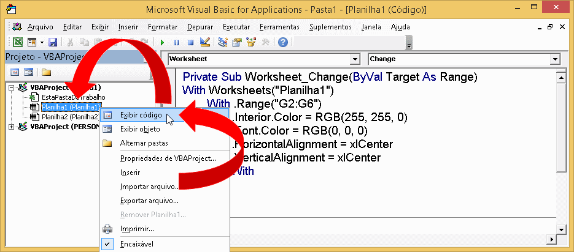Collapse the top VBAProject tree node
This screenshot has height=252, width=574.
click(x=11, y=88)
